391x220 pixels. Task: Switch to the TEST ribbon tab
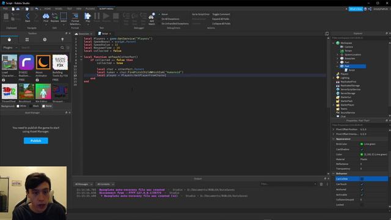[69, 9]
